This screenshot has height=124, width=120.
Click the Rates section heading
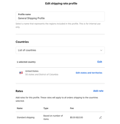tap(19, 91)
